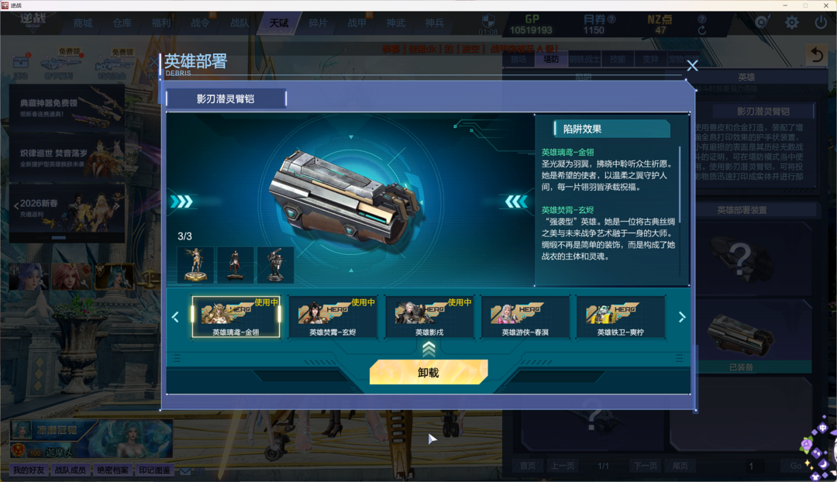Click the 卸载 button

(x=429, y=372)
